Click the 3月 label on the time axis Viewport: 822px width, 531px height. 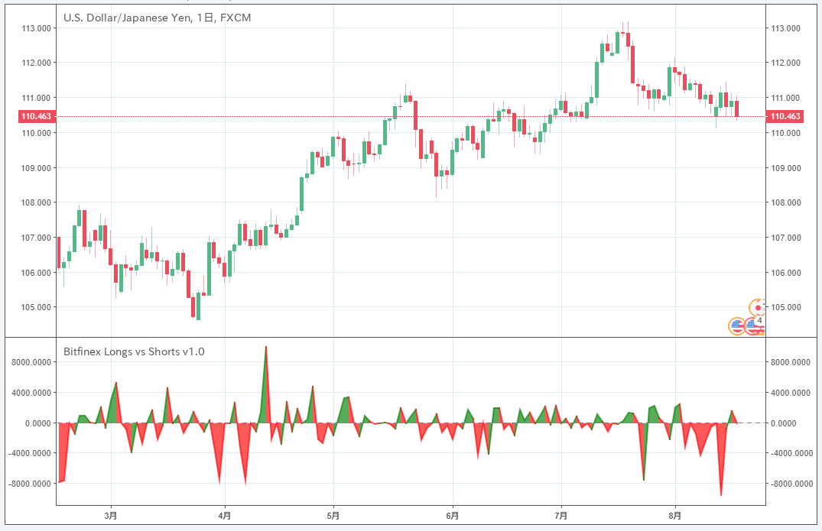[x=111, y=516]
